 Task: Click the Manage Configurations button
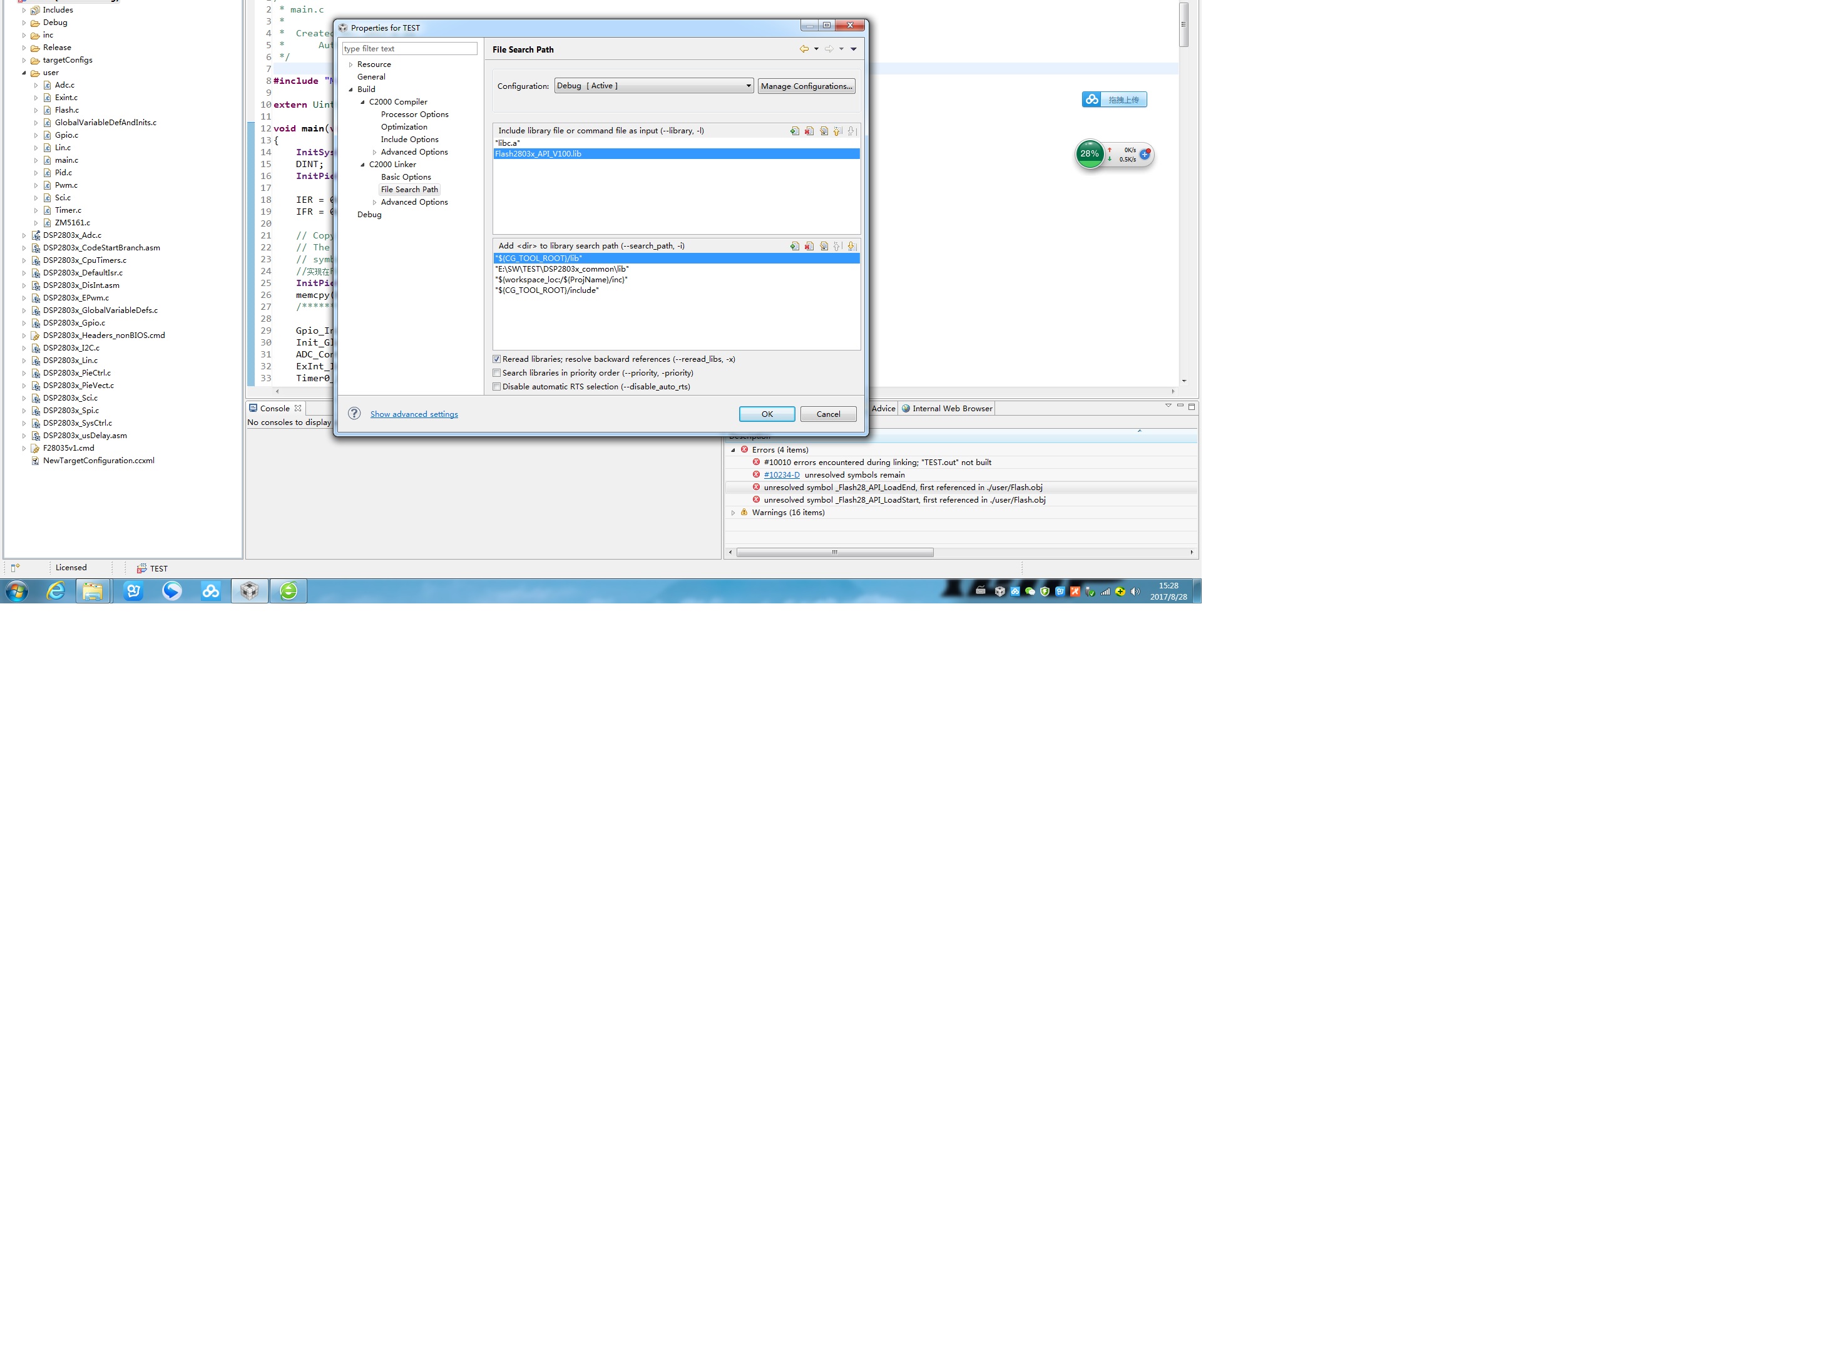(805, 86)
